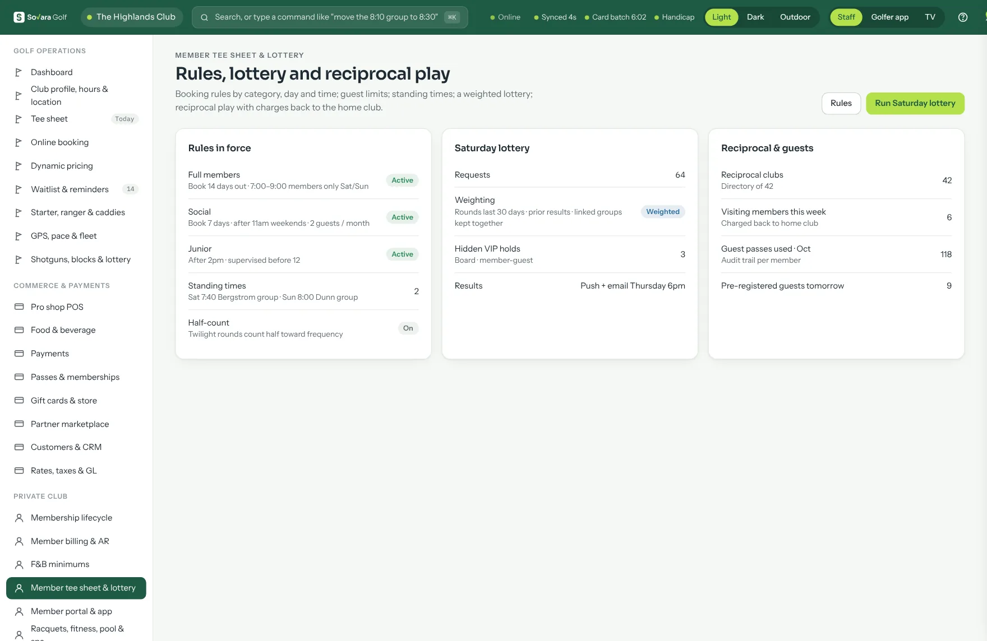Click the Sovara Golf logo icon

coord(19,17)
